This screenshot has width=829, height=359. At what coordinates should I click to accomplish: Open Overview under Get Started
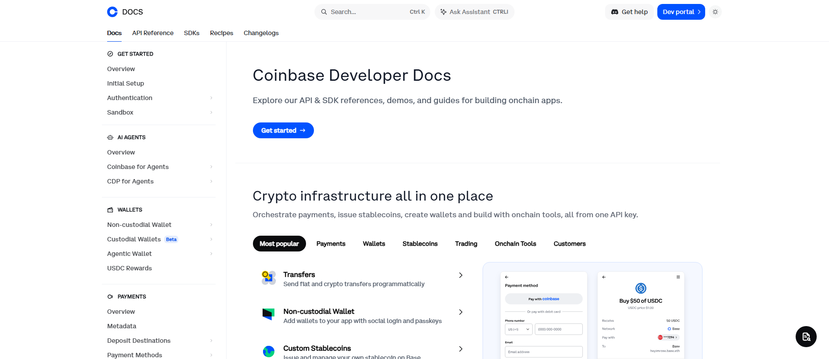[x=121, y=69]
